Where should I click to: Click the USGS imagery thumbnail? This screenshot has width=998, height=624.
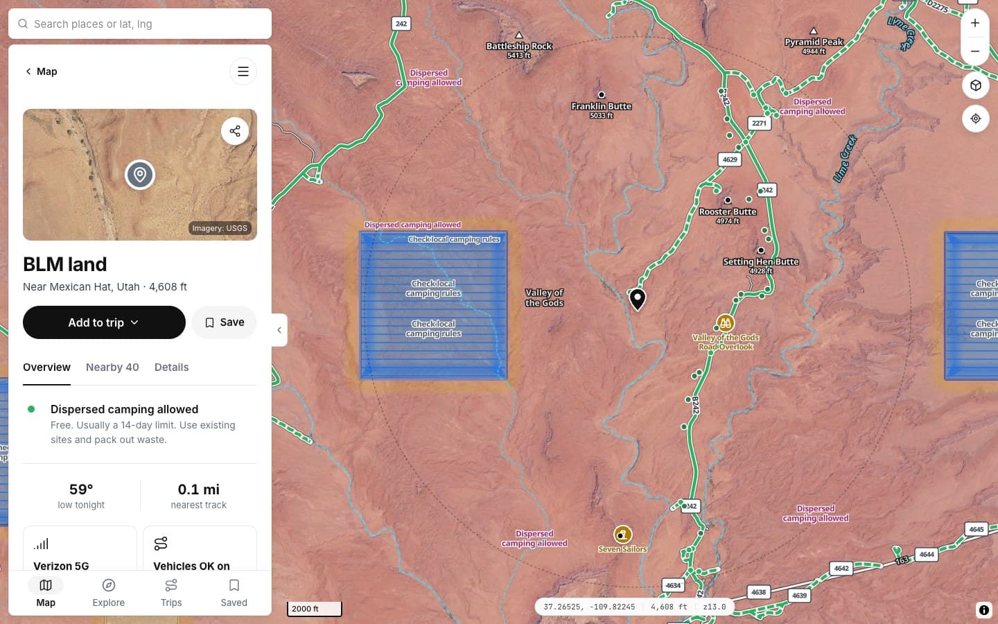coord(140,175)
